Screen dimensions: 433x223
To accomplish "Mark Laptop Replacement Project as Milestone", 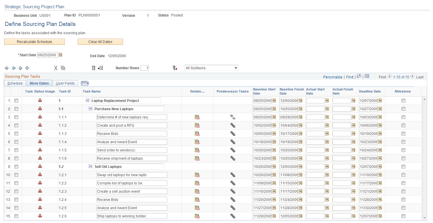I will [x=403, y=100].
